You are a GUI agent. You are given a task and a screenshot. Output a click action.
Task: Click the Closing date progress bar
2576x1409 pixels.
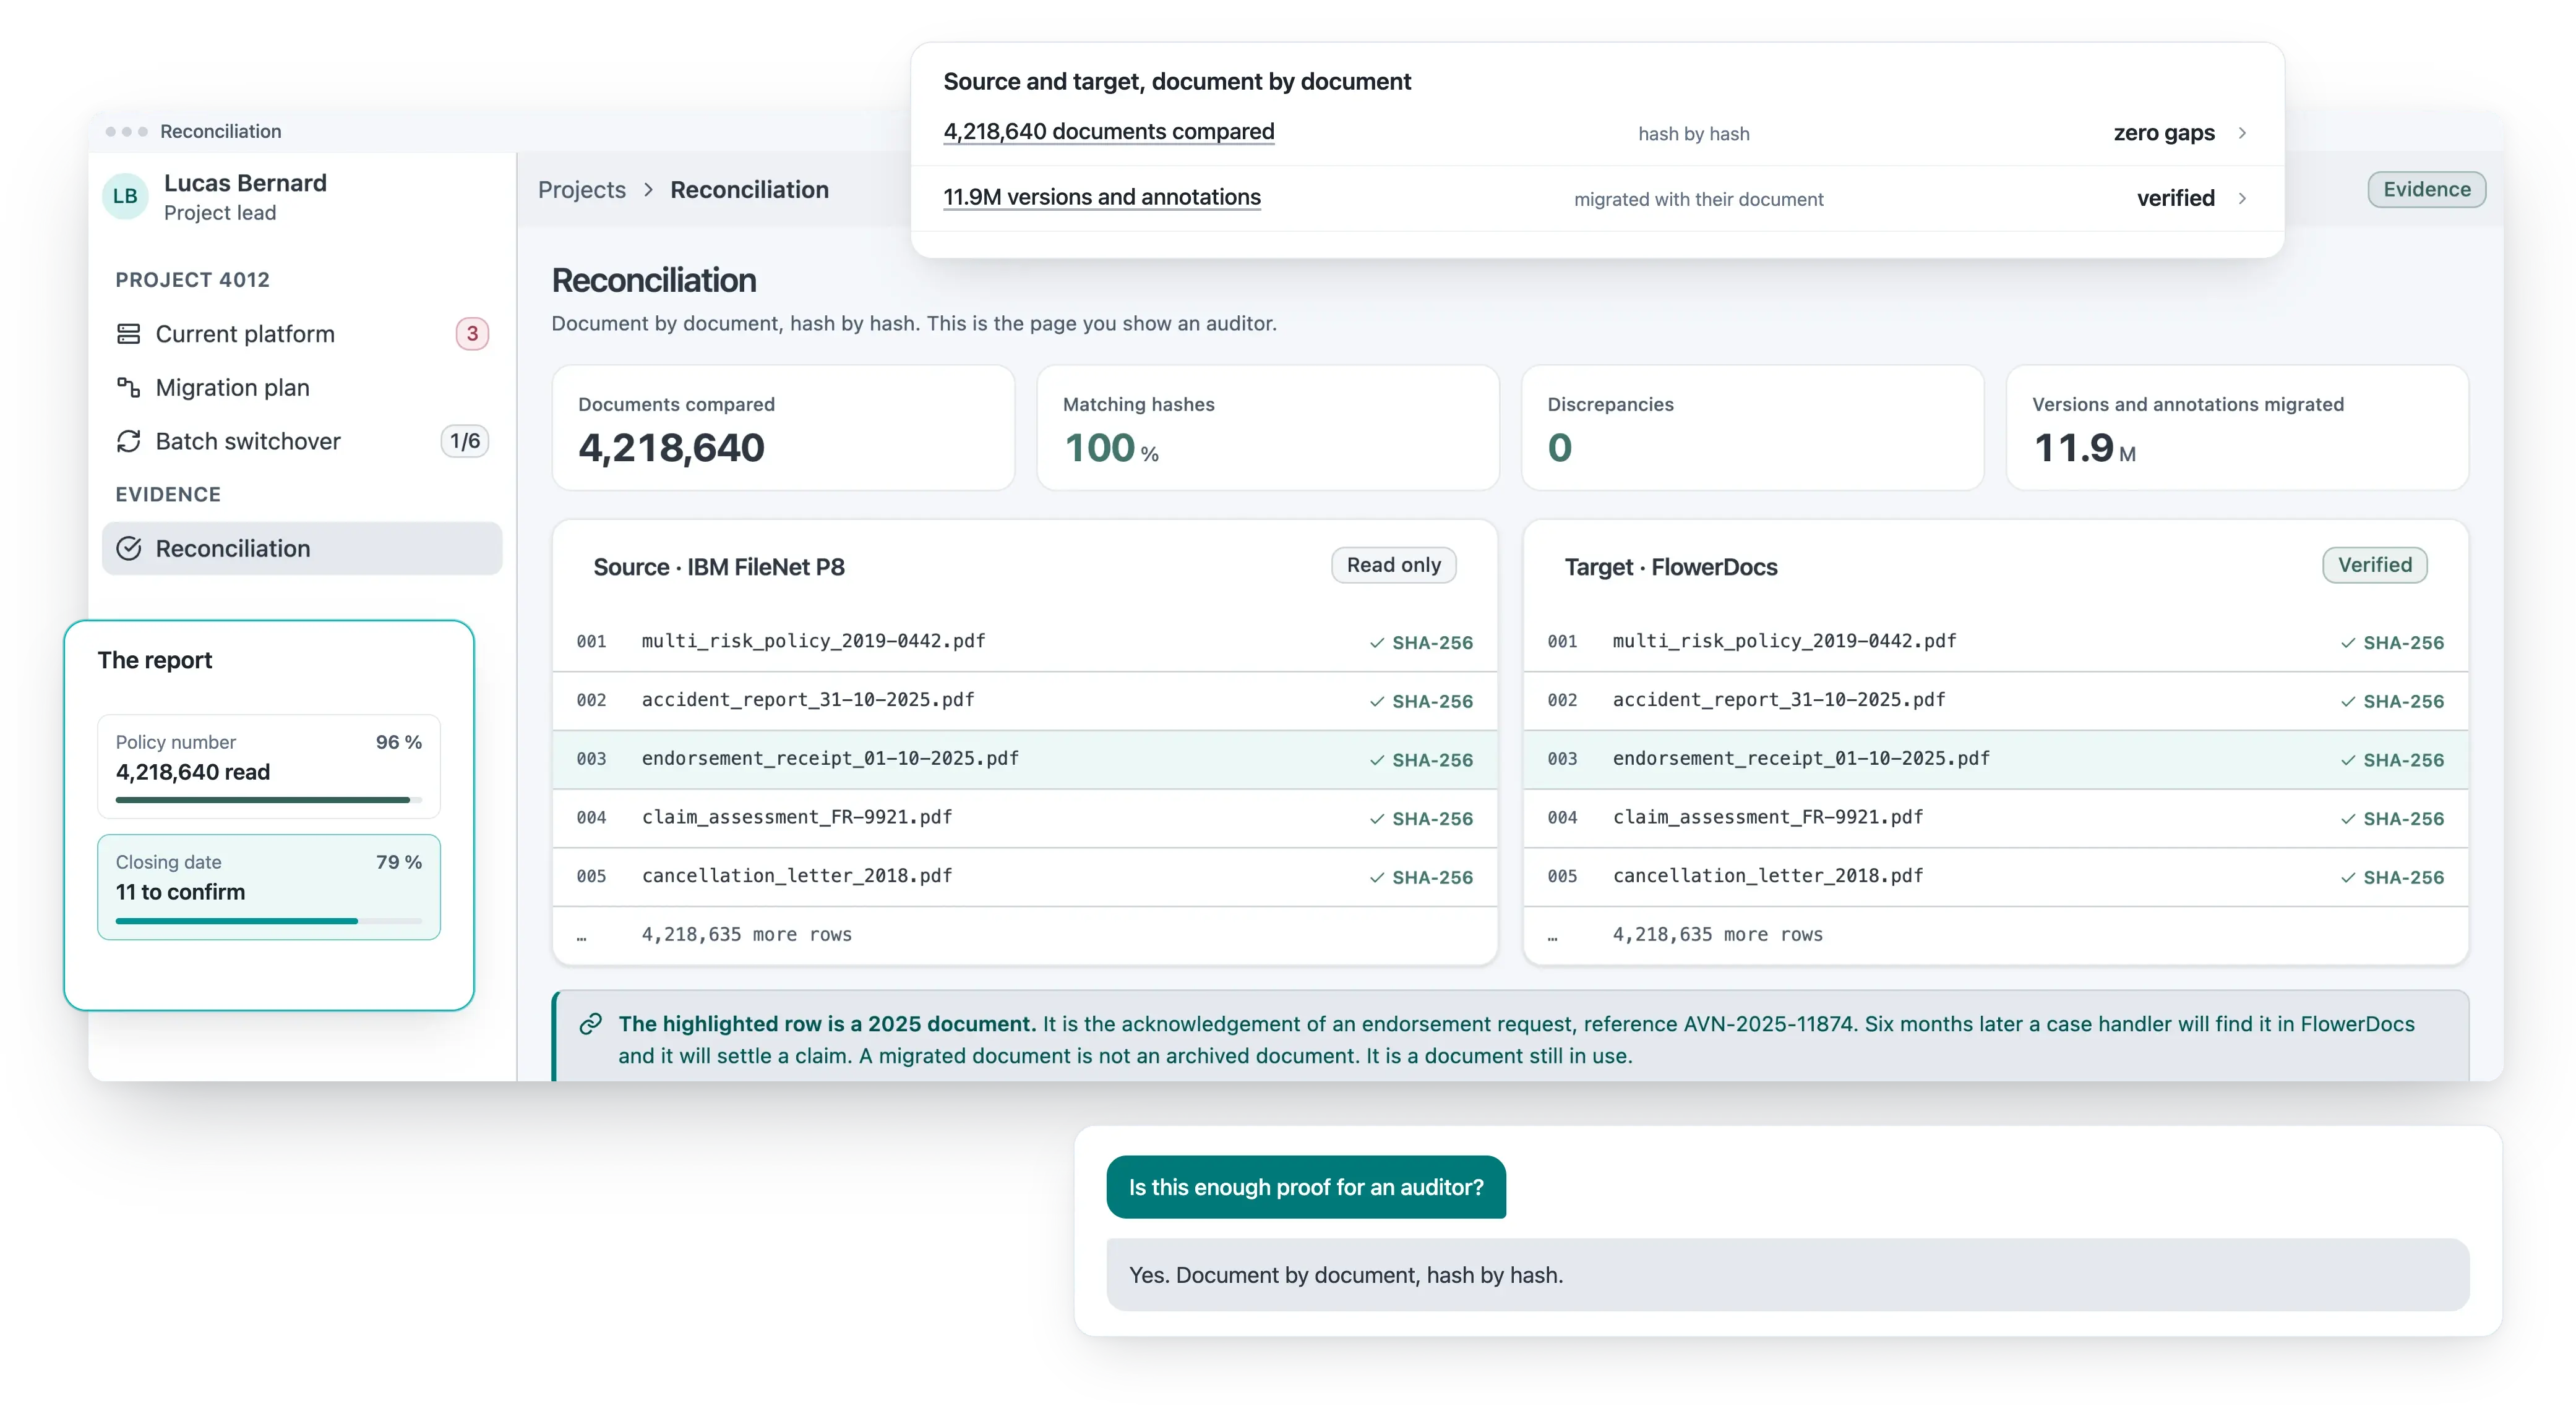[269, 921]
